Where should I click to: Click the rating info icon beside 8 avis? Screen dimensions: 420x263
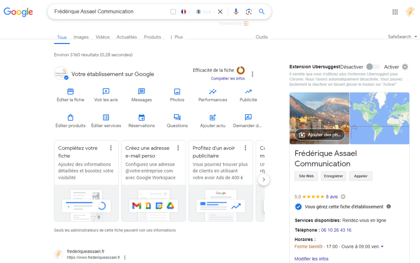[x=343, y=197]
